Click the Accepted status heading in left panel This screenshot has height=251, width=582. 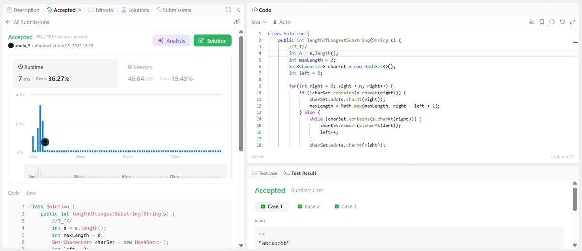pyautogui.click(x=20, y=37)
